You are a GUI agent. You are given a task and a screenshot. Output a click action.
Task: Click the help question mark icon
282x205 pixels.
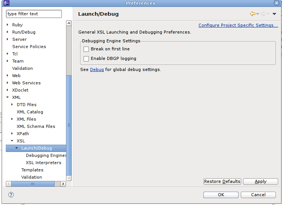pyautogui.click(x=11, y=195)
